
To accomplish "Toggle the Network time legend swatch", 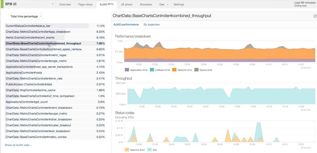I will pyautogui.click(x=174, y=70).
